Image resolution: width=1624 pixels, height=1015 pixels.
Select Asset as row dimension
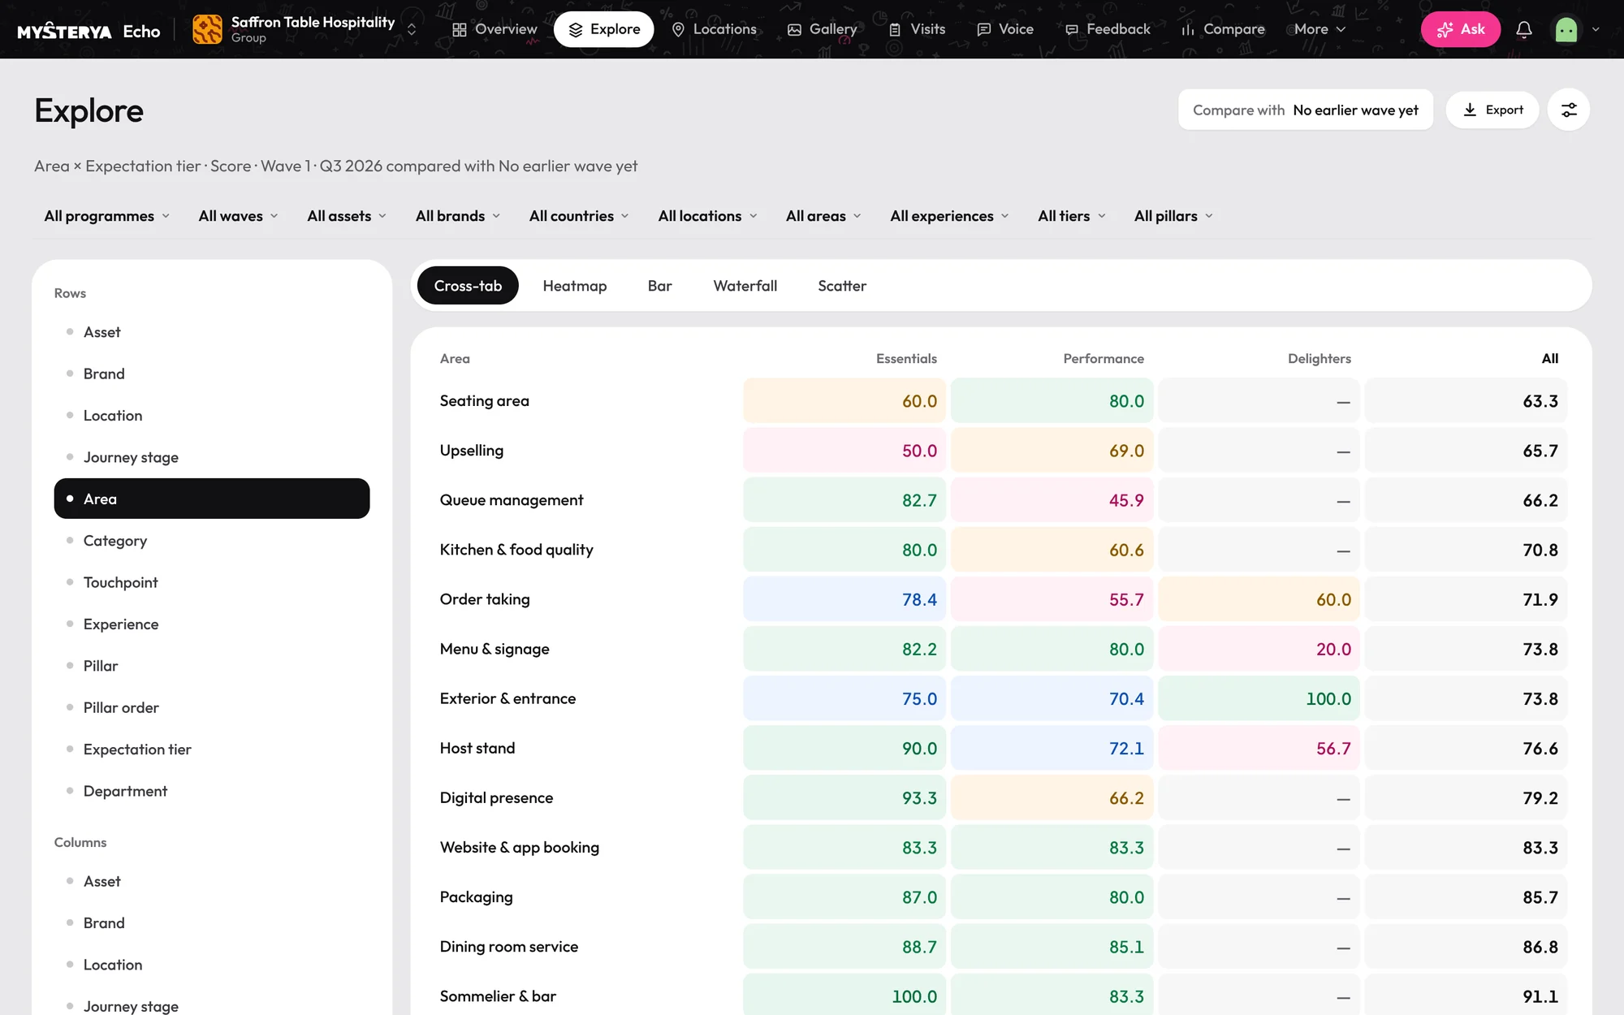(x=212, y=332)
